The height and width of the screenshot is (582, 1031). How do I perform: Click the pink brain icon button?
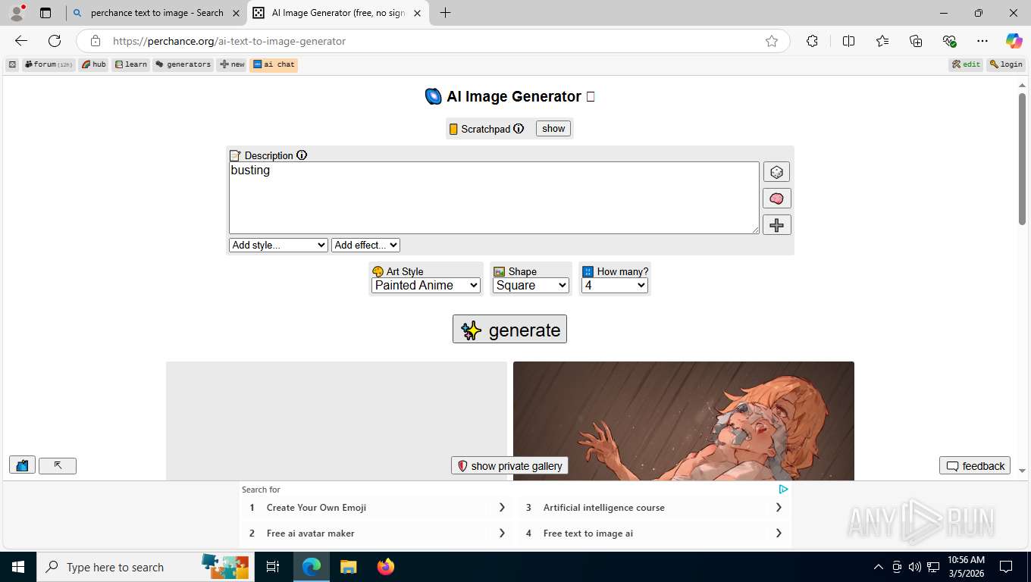click(776, 199)
